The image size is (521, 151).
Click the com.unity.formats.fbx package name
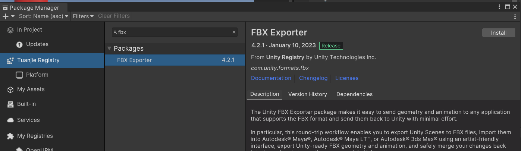click(x=280, y=68)
